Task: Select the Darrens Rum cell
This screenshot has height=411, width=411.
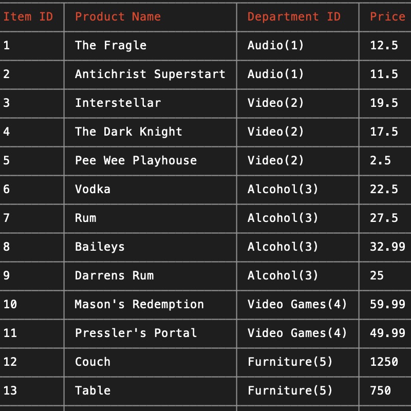Action: coord(114,275)
